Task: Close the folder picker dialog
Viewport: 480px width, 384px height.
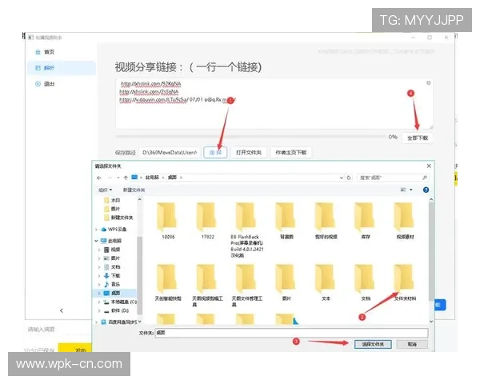Action: [429, 166]
